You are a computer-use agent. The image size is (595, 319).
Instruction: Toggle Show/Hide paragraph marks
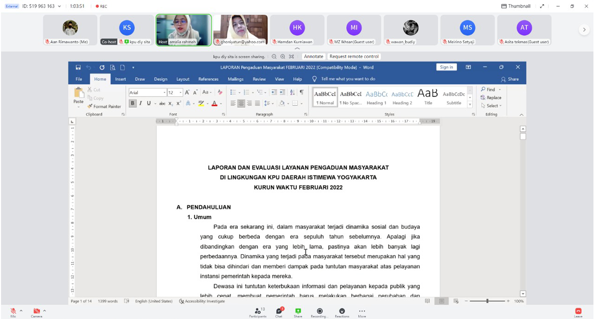pos(302,92)
